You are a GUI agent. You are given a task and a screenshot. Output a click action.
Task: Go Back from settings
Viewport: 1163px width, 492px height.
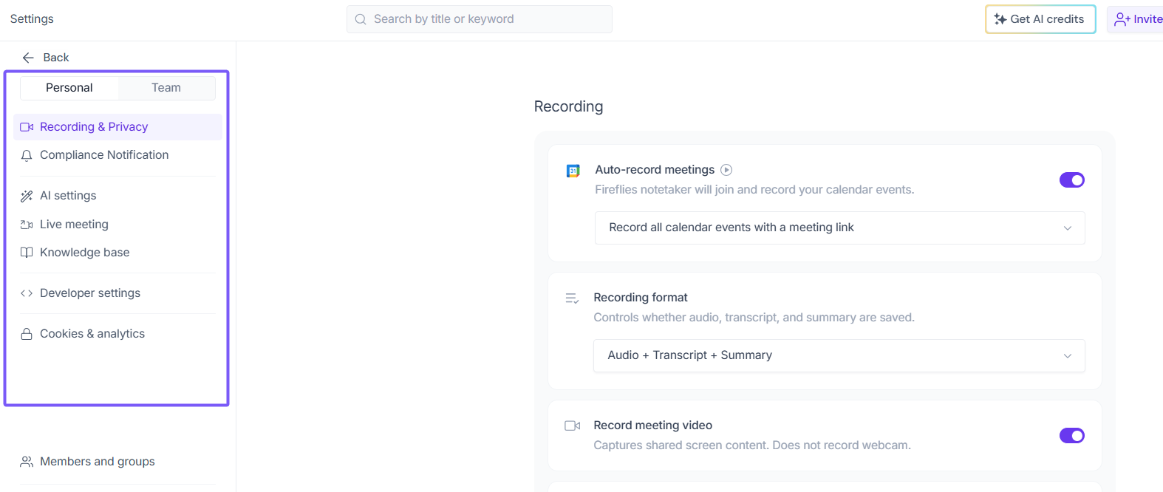(x=46, y=58)
